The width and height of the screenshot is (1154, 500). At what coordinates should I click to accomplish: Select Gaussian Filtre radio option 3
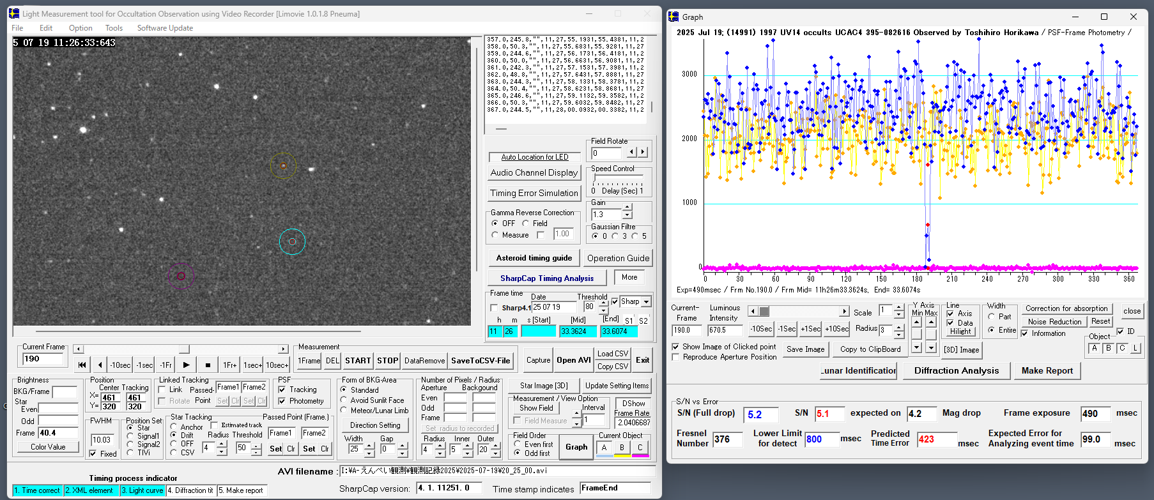(x=615, y=236)
